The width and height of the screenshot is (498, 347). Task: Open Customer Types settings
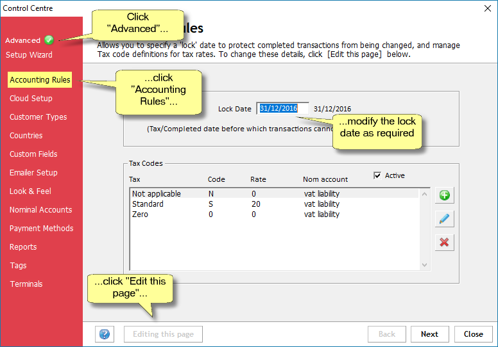pyautogui.click(x=38, y=117)
